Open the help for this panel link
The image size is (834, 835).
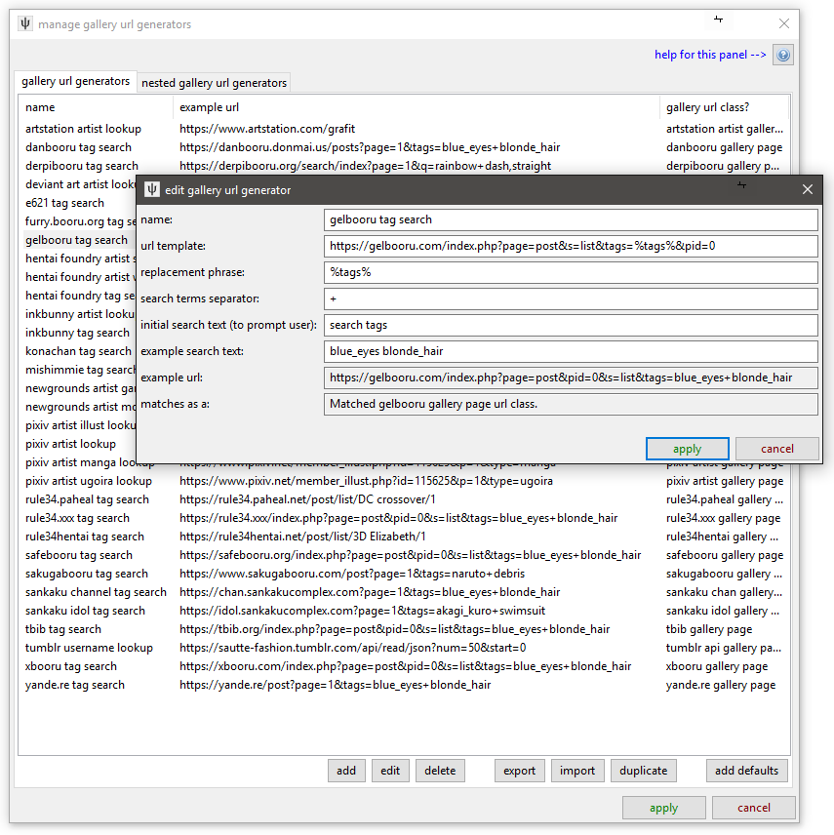coord(710,55)
